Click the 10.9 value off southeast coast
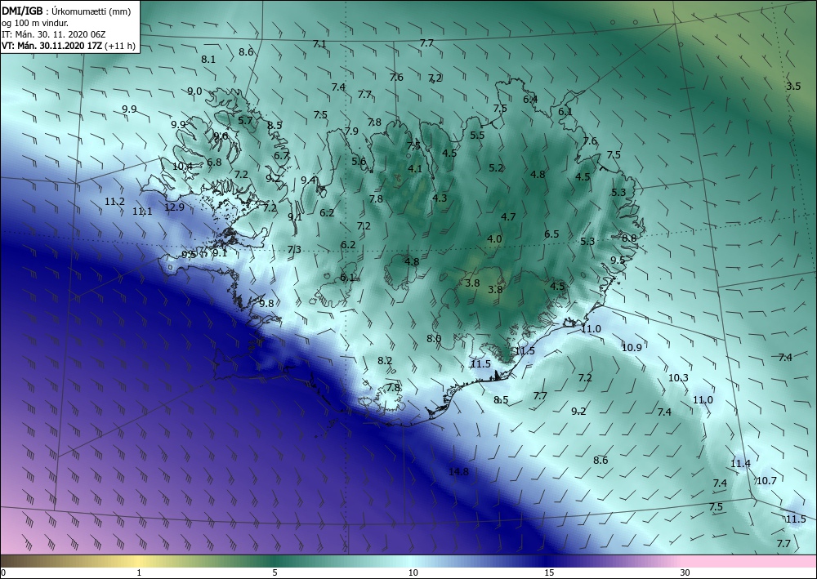Image resolution: width=817 pixels, height=579 pixels. (x=632, y=347)
